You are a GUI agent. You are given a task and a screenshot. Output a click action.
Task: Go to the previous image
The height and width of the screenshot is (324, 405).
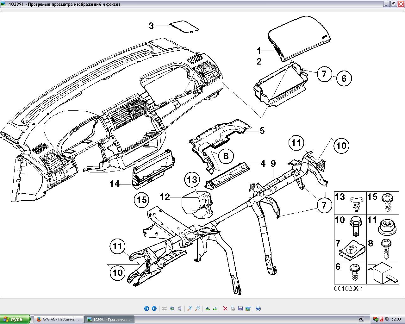pyautogui.click(x=146, y=308)
